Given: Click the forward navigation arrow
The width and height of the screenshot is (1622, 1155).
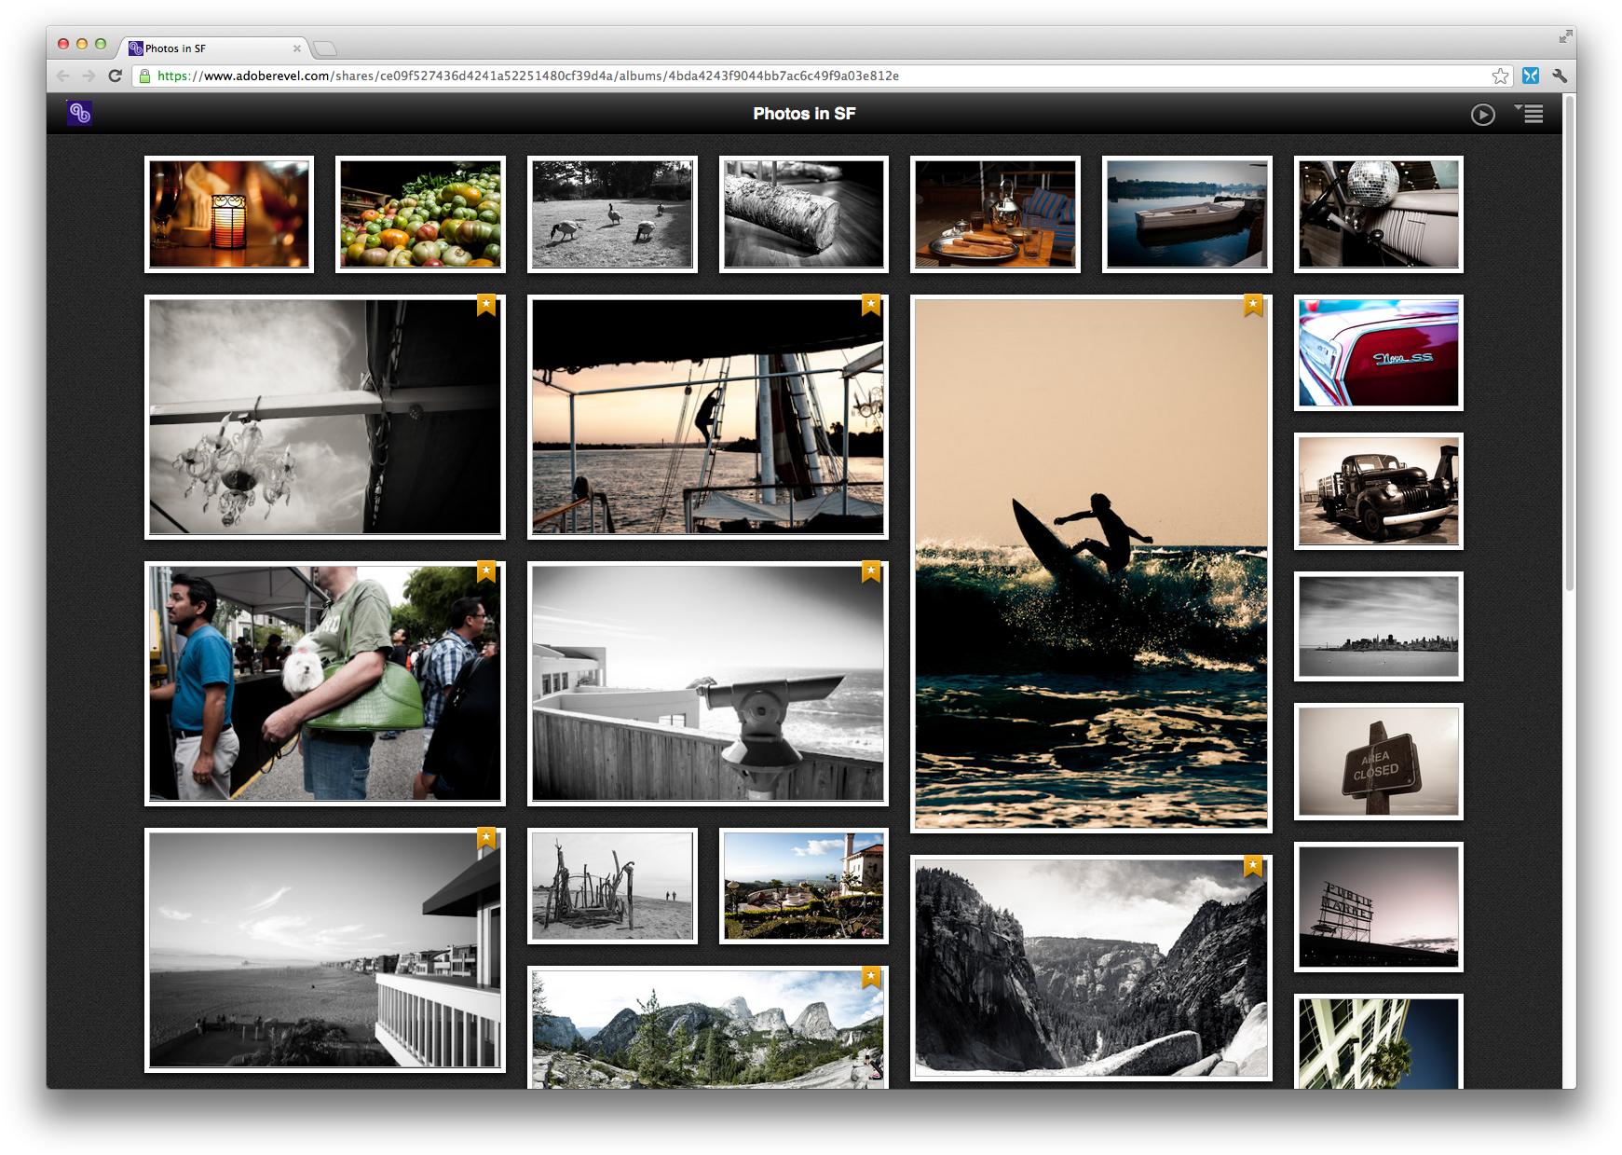Looking at the screenshot, I should point(89,76).
